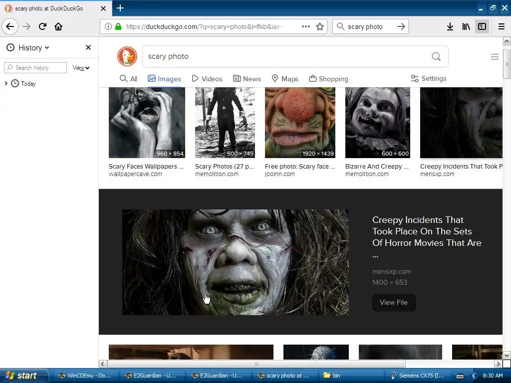The height and width of the screenshot is (383, 511).
Task: Open DuckDuckGo side menu icon
Action: (495, 57)
